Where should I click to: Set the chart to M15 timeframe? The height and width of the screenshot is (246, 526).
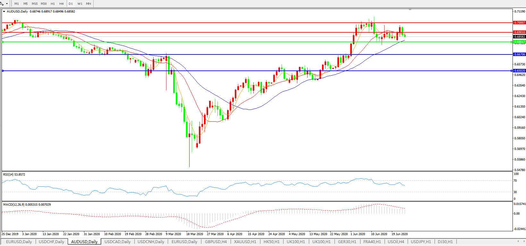click(x=35, y=4)
